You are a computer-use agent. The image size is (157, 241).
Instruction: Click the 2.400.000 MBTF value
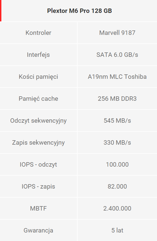point(117,209)
